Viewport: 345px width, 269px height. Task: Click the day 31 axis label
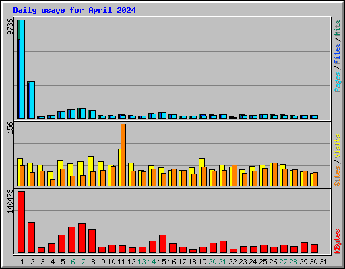[323, 262]
